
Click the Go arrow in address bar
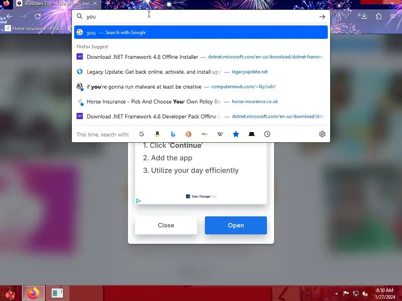pos(322,16)
